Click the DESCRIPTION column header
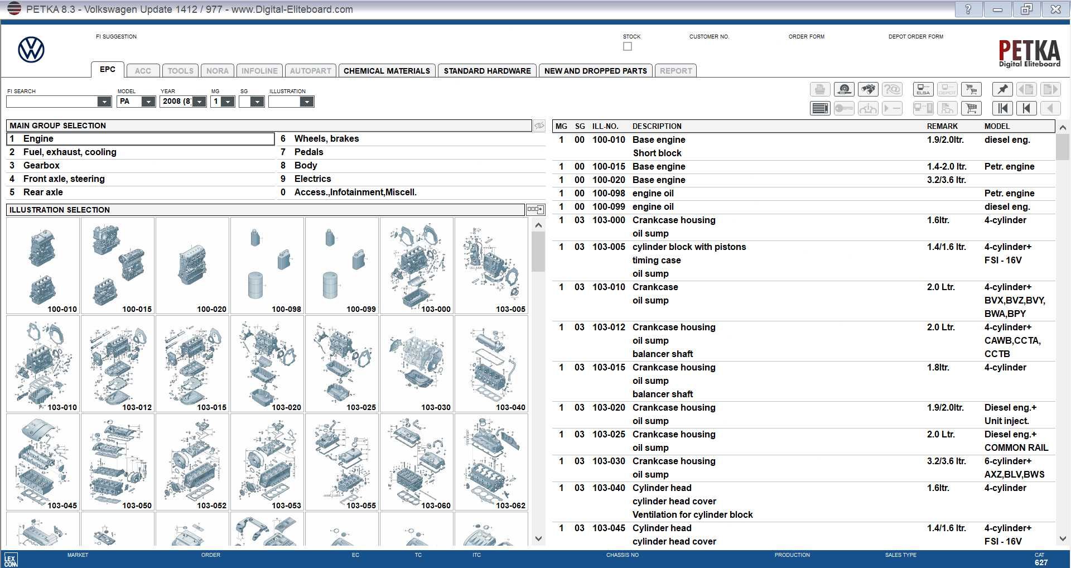The image size is (1071, 568). point(657,126)
